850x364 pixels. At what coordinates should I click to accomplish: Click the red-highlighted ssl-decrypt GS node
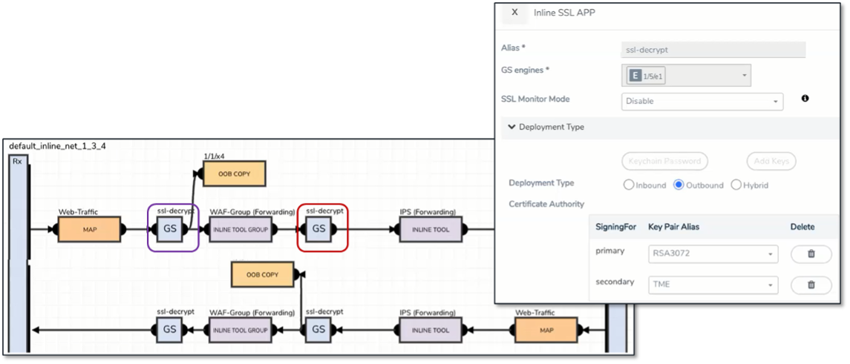tap(319, 229)
